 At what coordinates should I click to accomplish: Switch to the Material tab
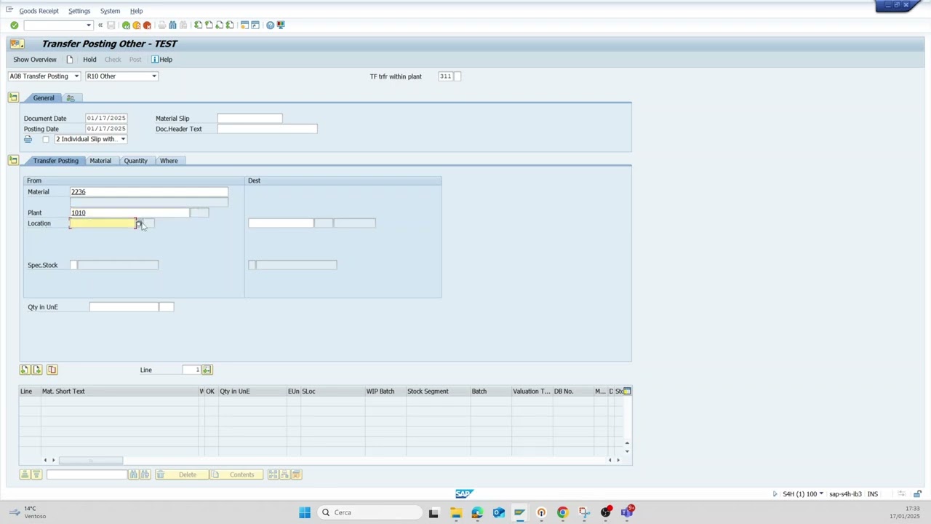100,160
